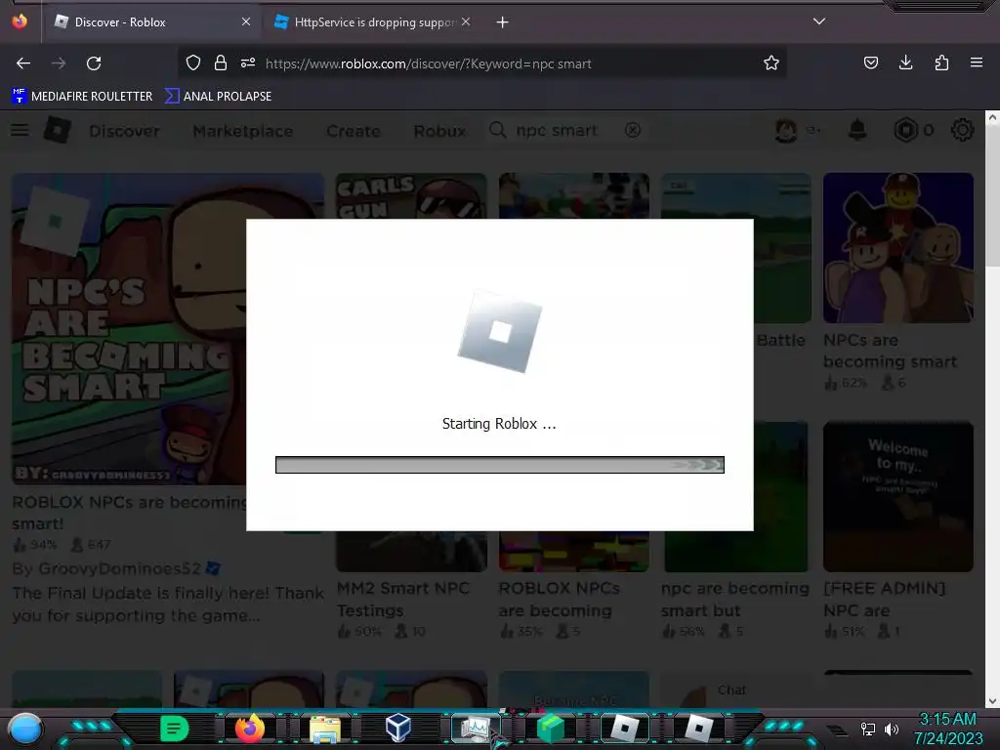Open the Roblox hamburger side menu

(x=20, y=130)
